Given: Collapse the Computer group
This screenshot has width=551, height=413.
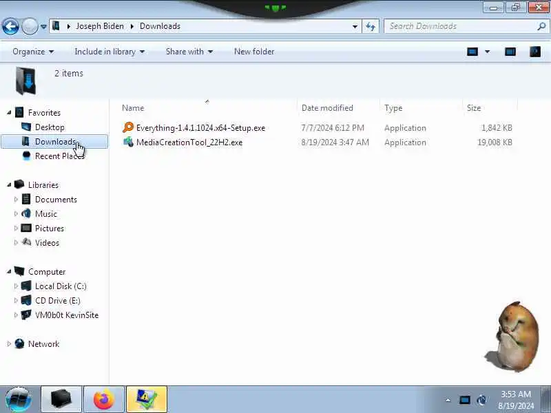Looking at the screenshot, I should [x=9, y=272].
